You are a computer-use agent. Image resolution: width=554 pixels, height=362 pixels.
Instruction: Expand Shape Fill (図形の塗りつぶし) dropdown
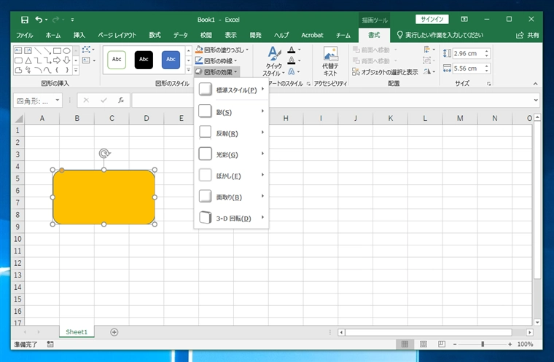247,50
